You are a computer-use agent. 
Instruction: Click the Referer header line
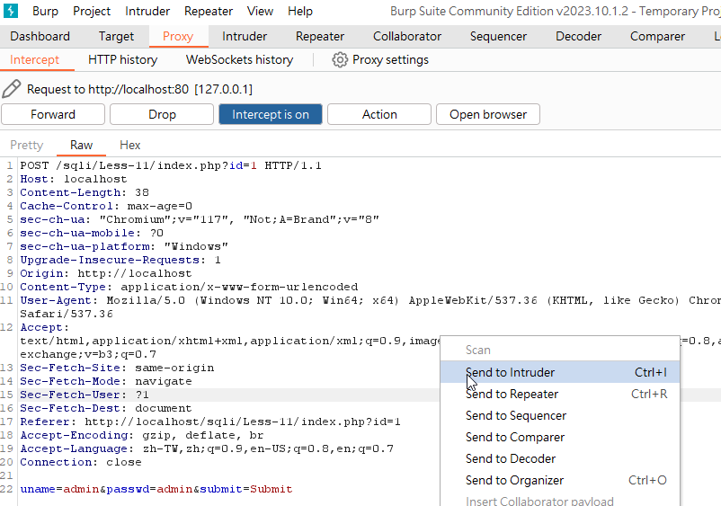210,422
